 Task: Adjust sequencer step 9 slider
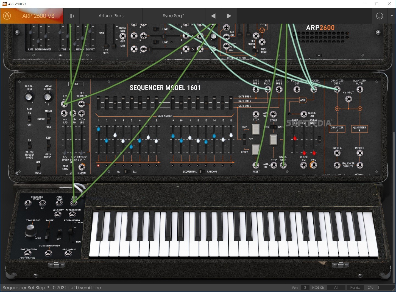click(173, 136)
